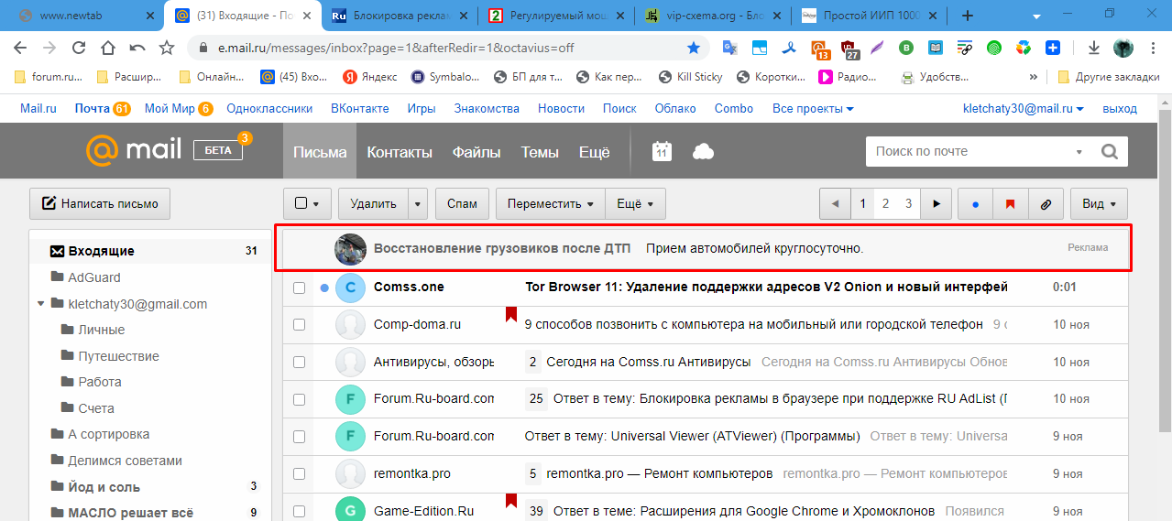1172x521 pixels.
Task: Go to page 2 of inbox
Action: click(885, 204)
